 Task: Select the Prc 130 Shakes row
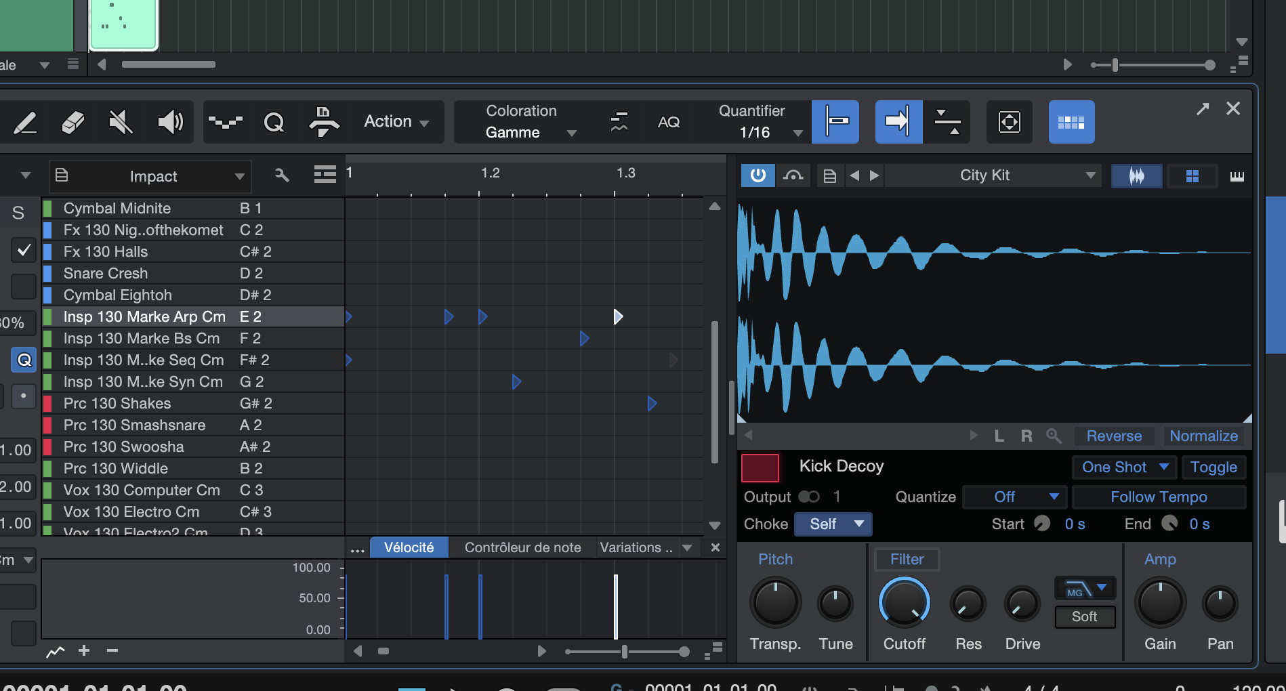(117, 403)
